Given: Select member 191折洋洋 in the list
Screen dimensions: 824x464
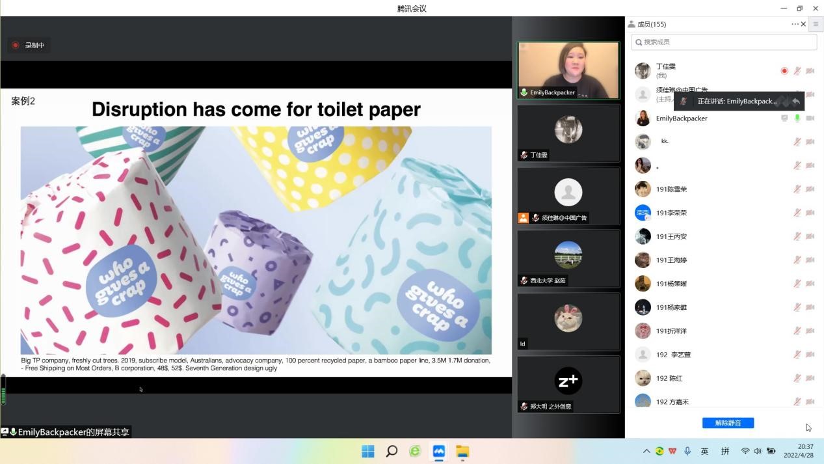Looking at the screenshot, I should tap(724, 331).
